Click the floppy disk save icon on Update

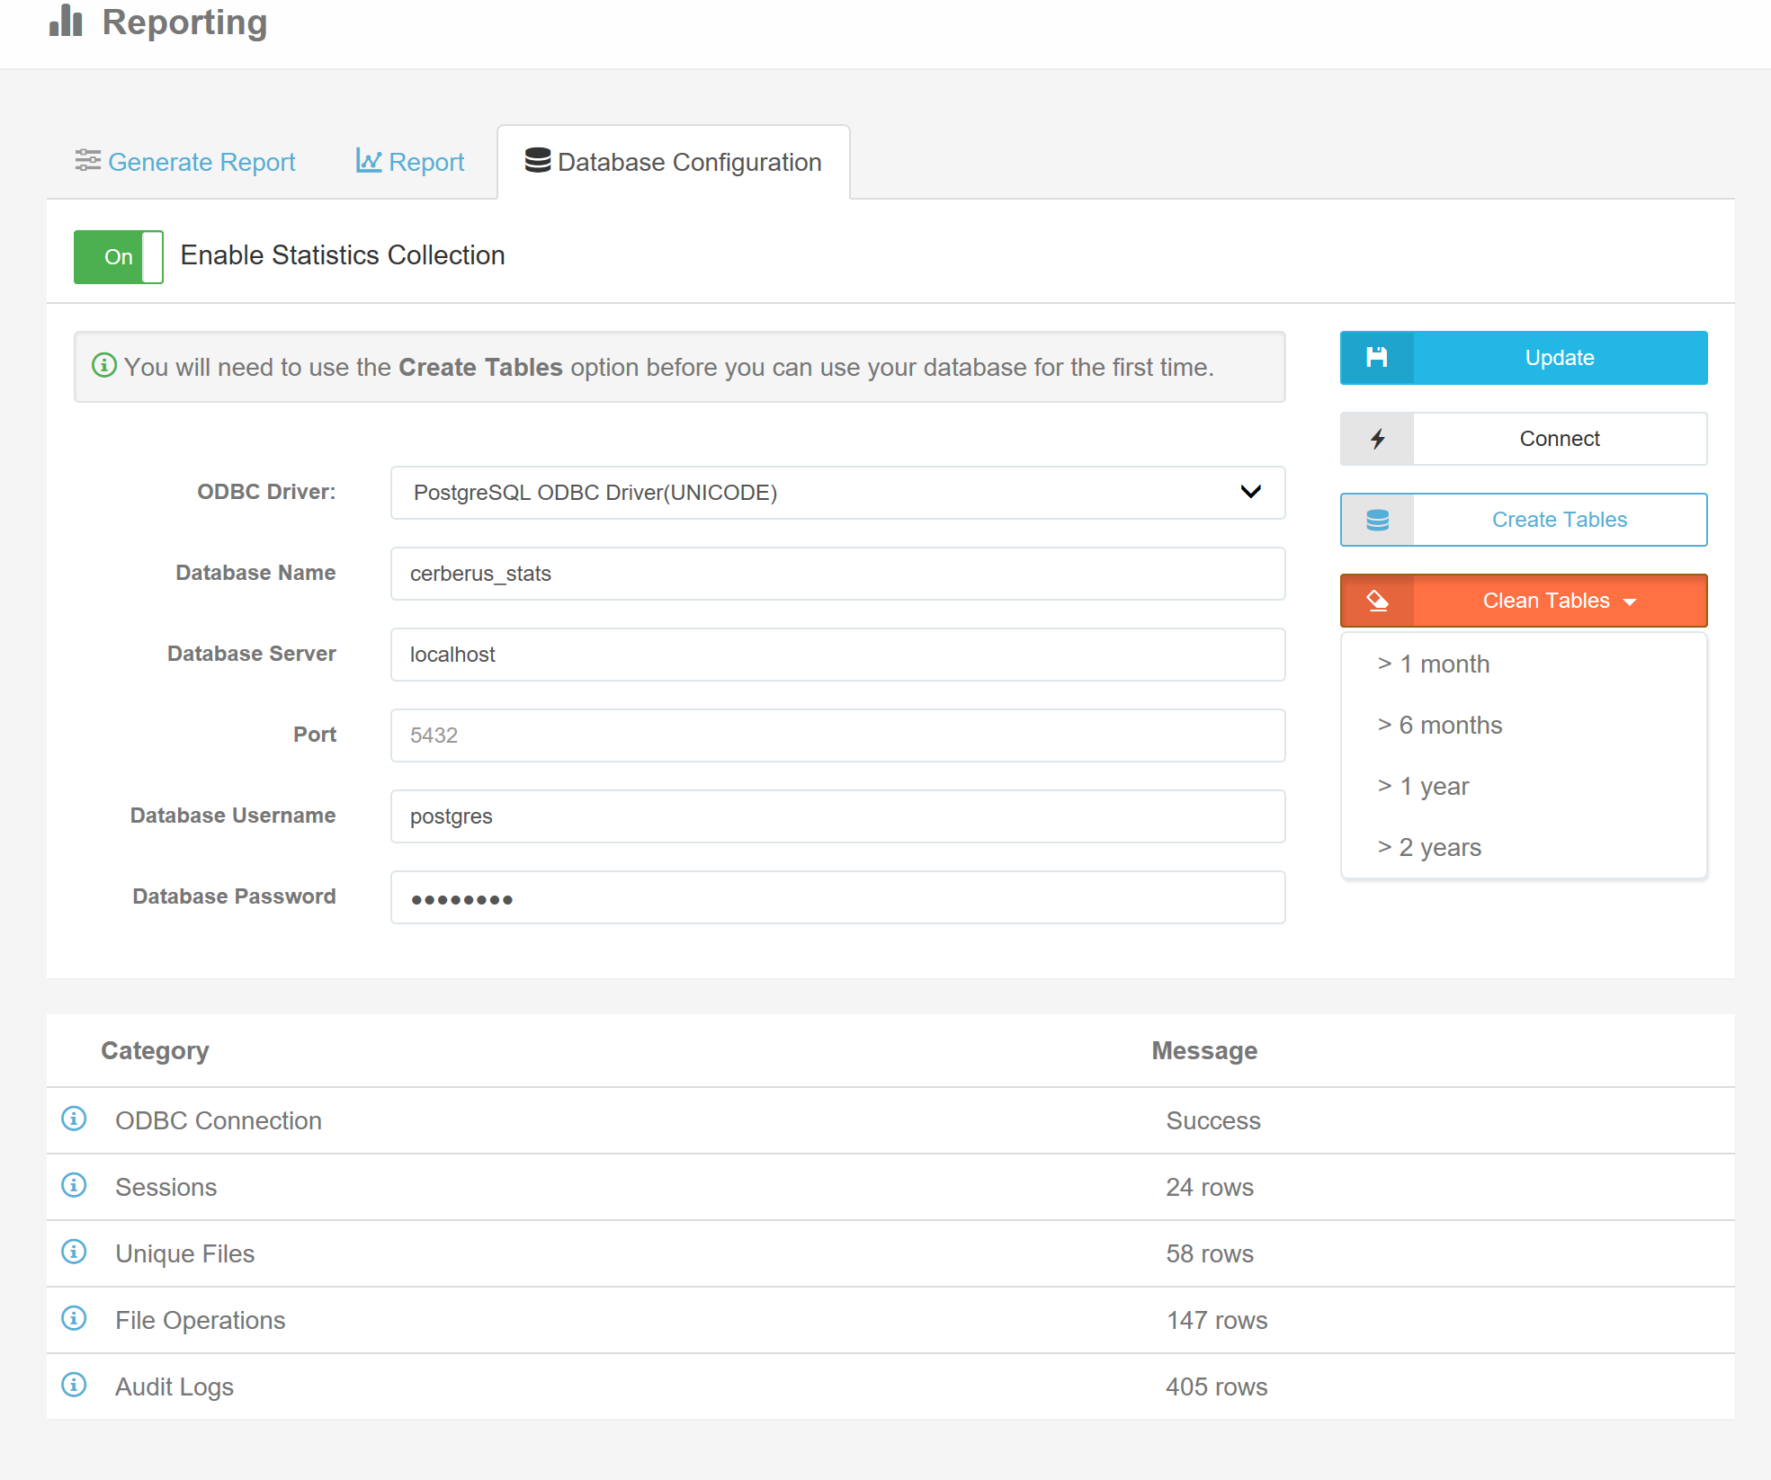[1377, 358]
